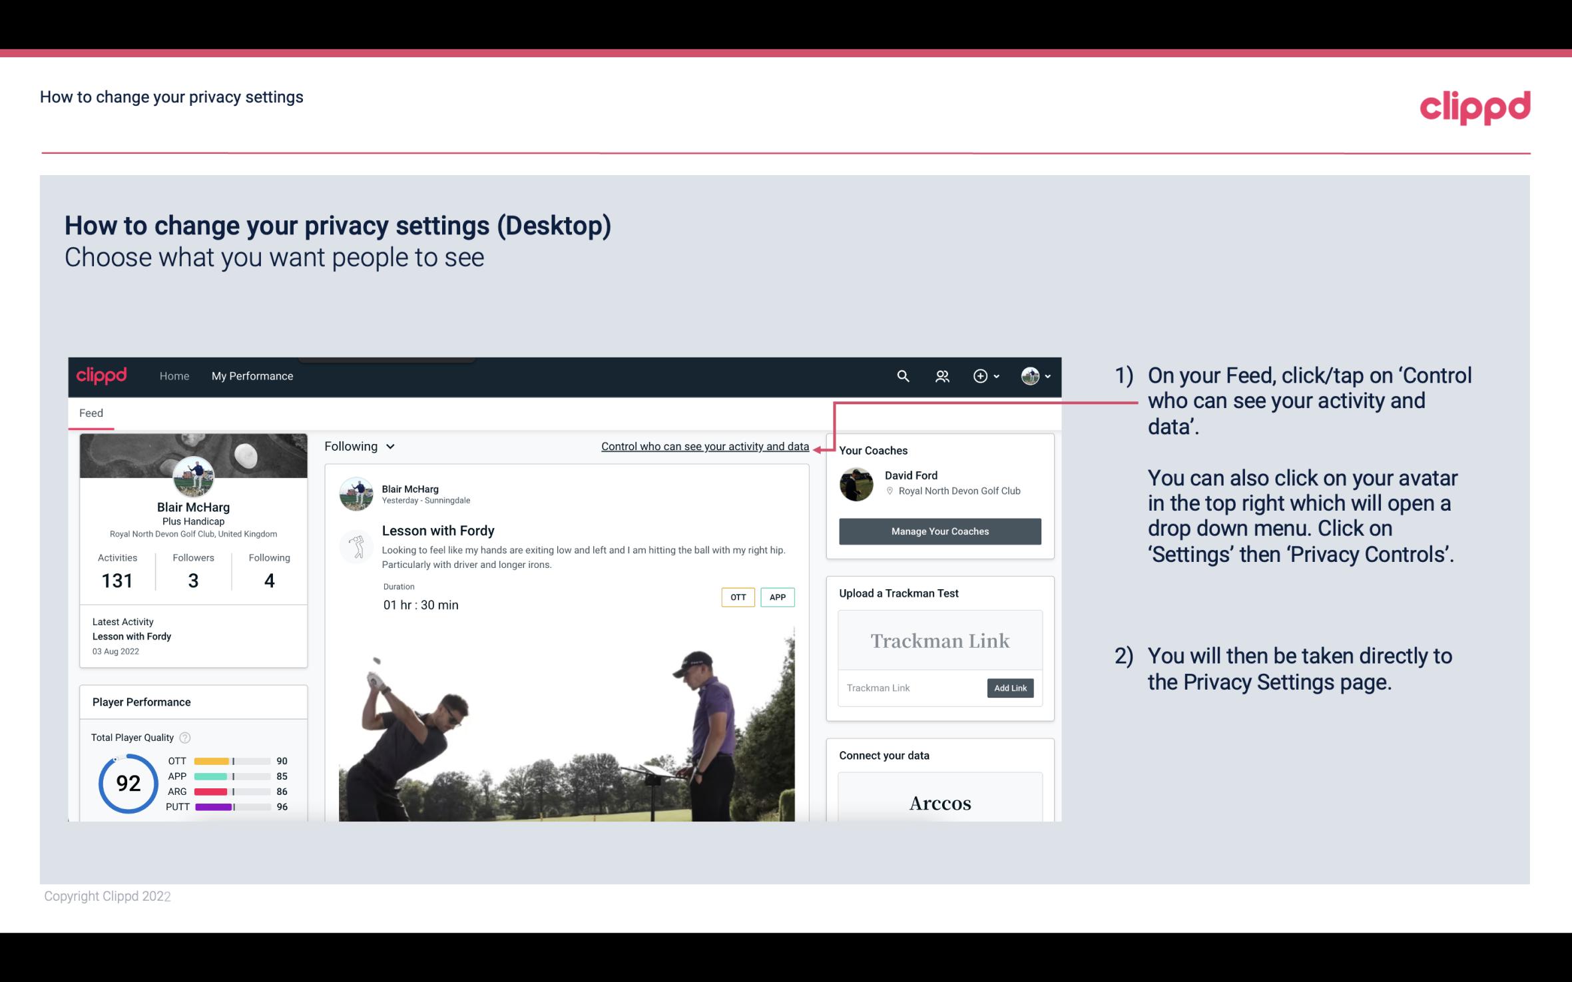The width and height of the screenshot is (1572, 982).
Task: Click the APP performance tag icon
Action: point(778,597)
